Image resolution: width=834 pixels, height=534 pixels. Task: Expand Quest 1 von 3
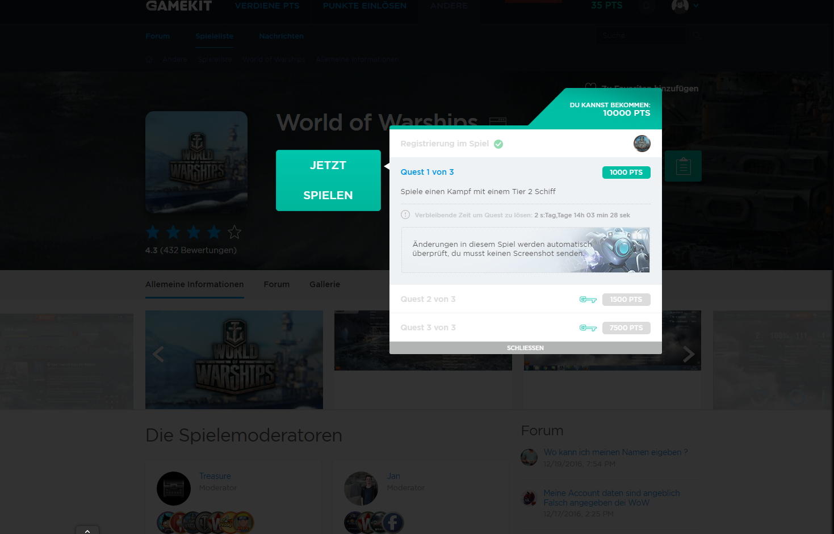click(x=428, y=172)
